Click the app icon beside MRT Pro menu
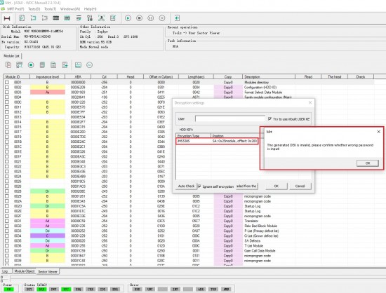Image resolution: width=386 pixels, height=293 pixels. (x=3, y=9)
